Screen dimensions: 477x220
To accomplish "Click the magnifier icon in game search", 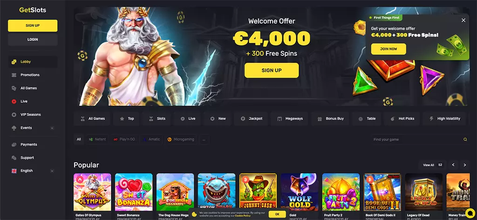I will click(x=465, y=140).
